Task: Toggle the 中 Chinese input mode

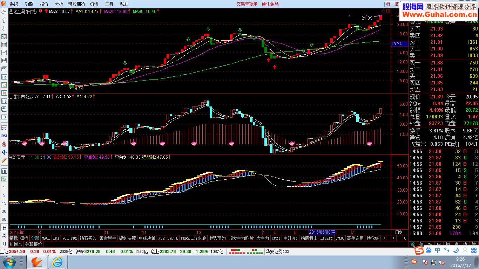Action: click(438, 250)
